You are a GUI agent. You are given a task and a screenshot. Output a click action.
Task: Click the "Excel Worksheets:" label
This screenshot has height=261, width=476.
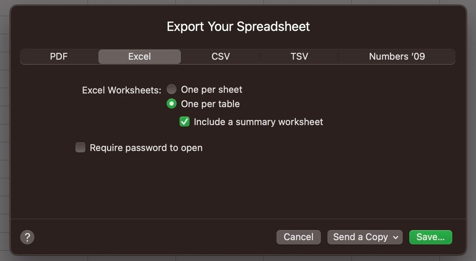[122, 90]
